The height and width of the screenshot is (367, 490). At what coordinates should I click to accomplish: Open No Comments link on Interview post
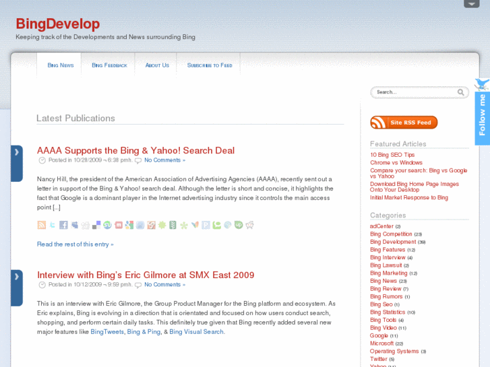pyautogui.click(x=164, y=285)
